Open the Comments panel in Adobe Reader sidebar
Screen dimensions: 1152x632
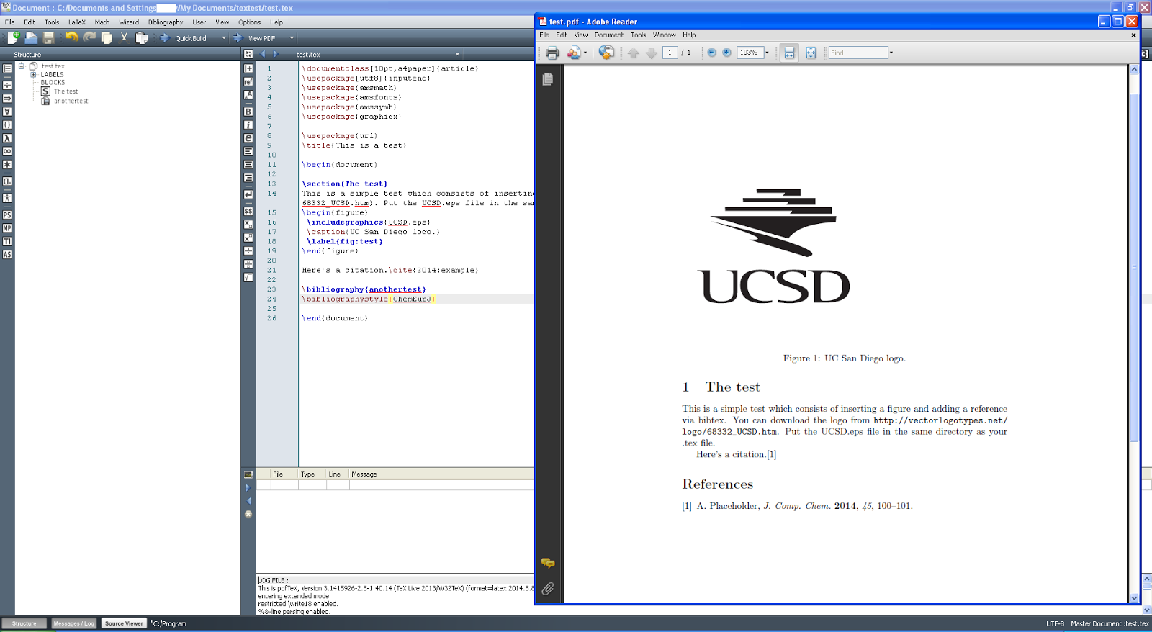click(x=548, y=563)
